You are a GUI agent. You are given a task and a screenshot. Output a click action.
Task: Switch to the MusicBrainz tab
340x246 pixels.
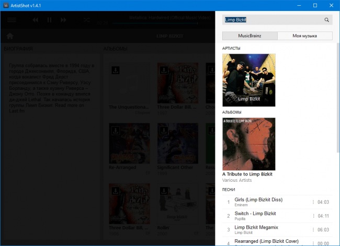(x=250, y=36)
